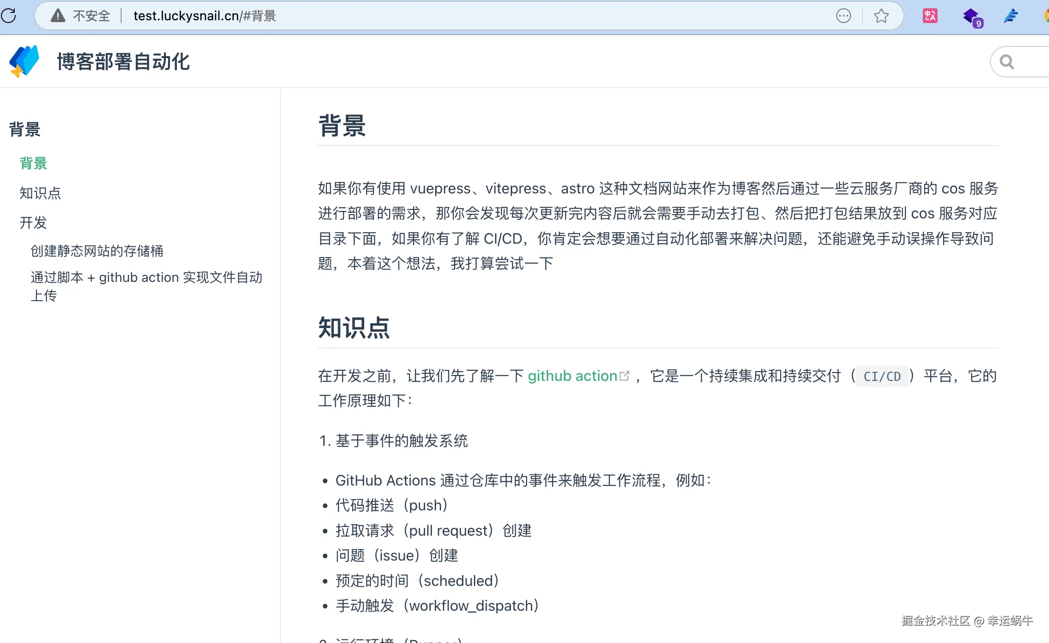Open the pink translate extension icon
This screenshot has width=1049, height=643.
pos(930,16)
